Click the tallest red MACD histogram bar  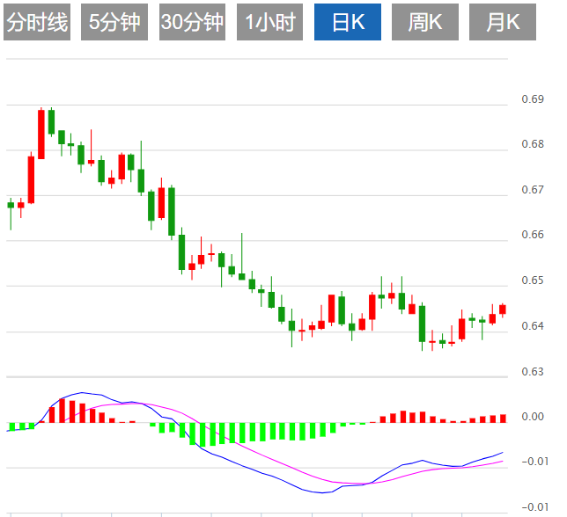point(62,411)
